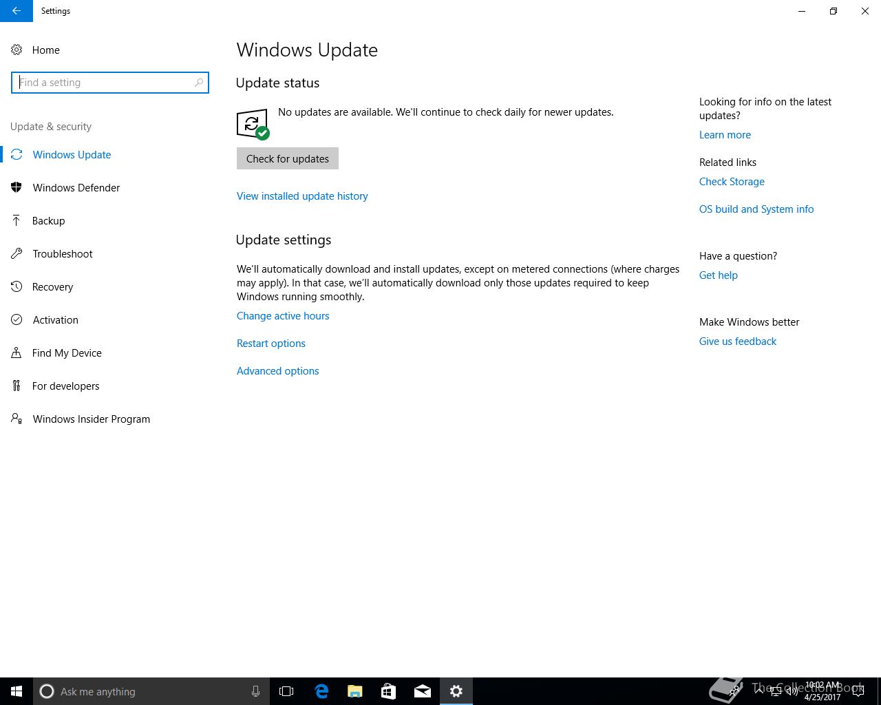
Task: Open the Store app from the taskbar
Action: [388, 691]
